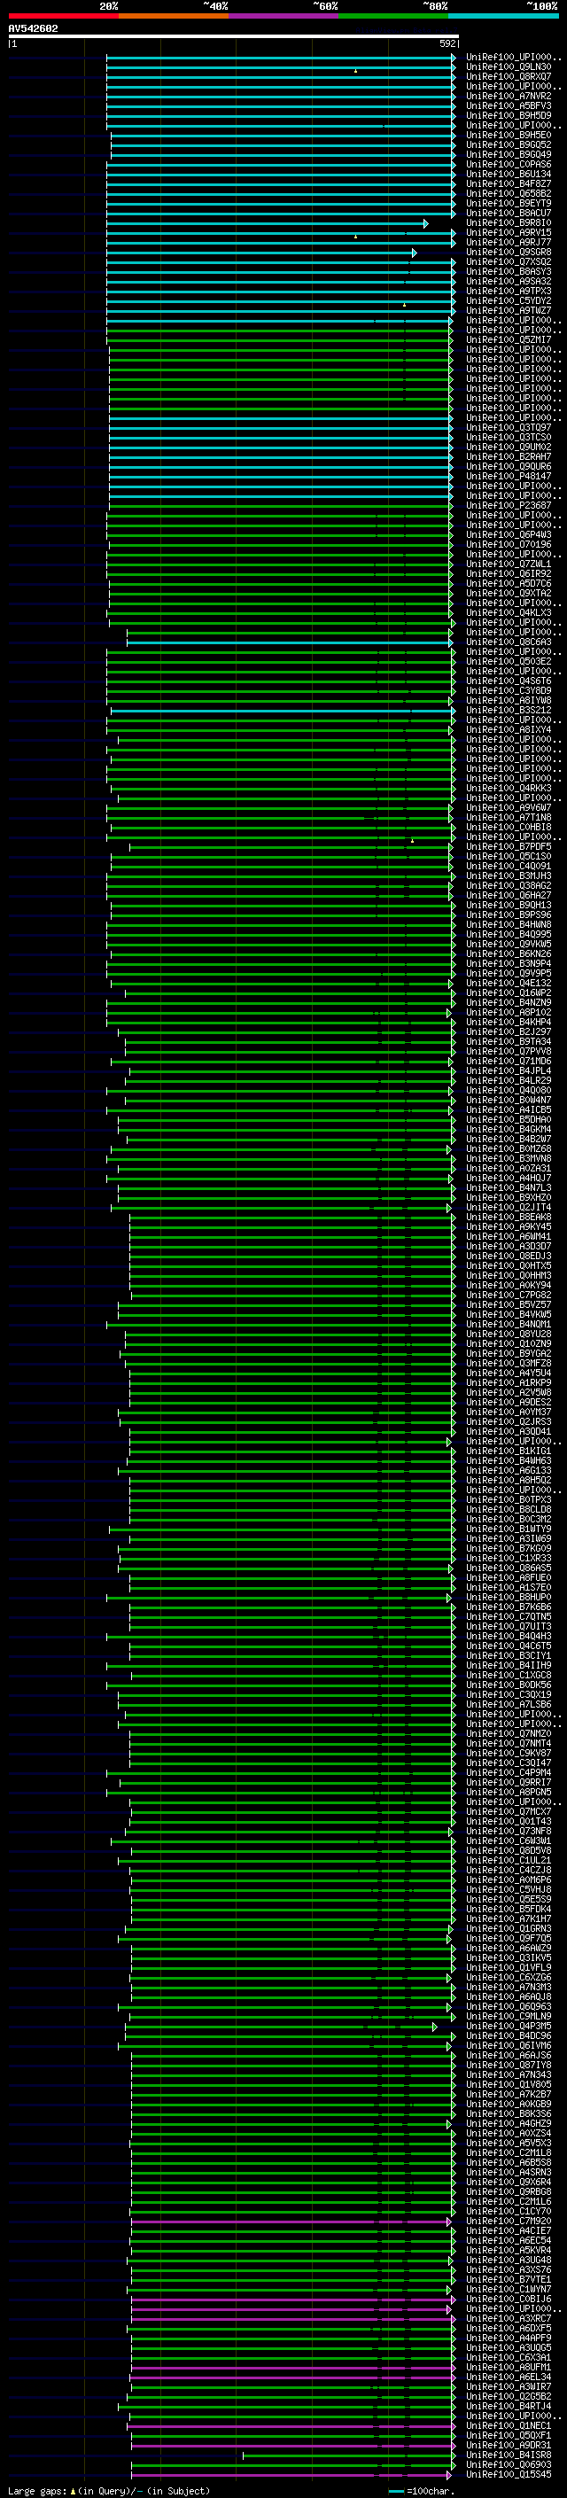
Task: Click the cyan ~100% identity legend bar
Action: (503, 16)
